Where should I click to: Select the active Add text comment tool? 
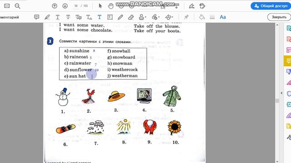point(100,17)
